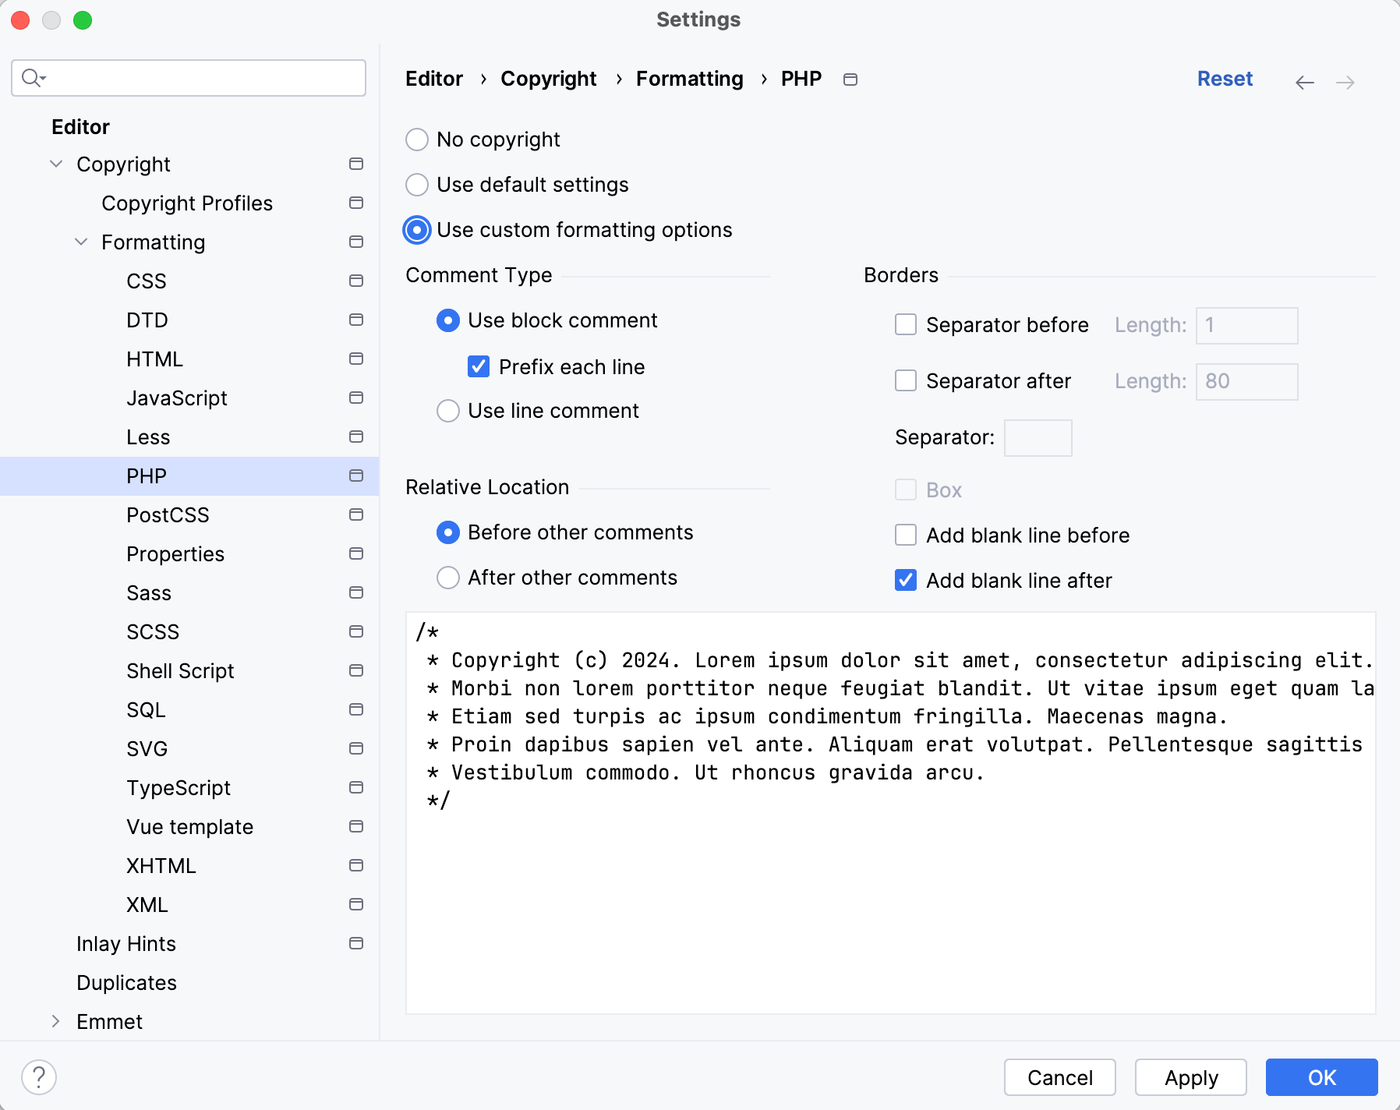
Task: Select the Use line comment radio button
Action: (x=447, y=411)
